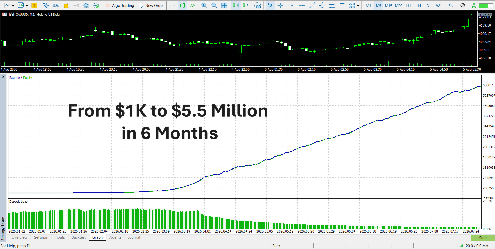Select the trendline drawing tool
Viewport: 495px width, 249px height.
coord(312,5)
